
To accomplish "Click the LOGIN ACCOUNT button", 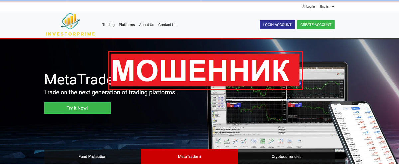I will click(277, 25).
